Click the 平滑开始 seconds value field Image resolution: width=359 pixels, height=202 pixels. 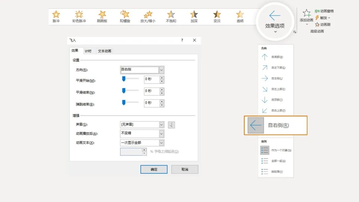tap(152, 79)
